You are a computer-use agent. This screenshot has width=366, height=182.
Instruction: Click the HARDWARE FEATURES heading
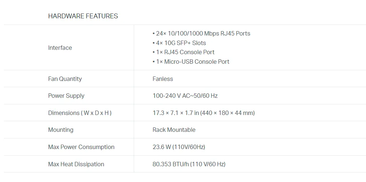click(83, 16)
